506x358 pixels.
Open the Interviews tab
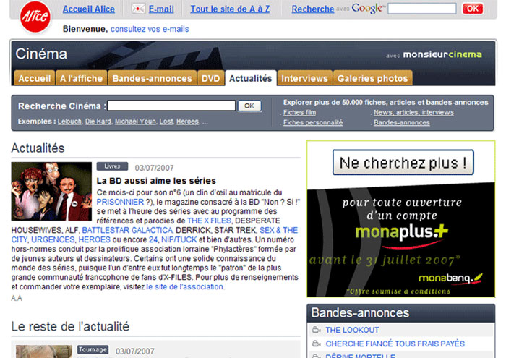304,78
